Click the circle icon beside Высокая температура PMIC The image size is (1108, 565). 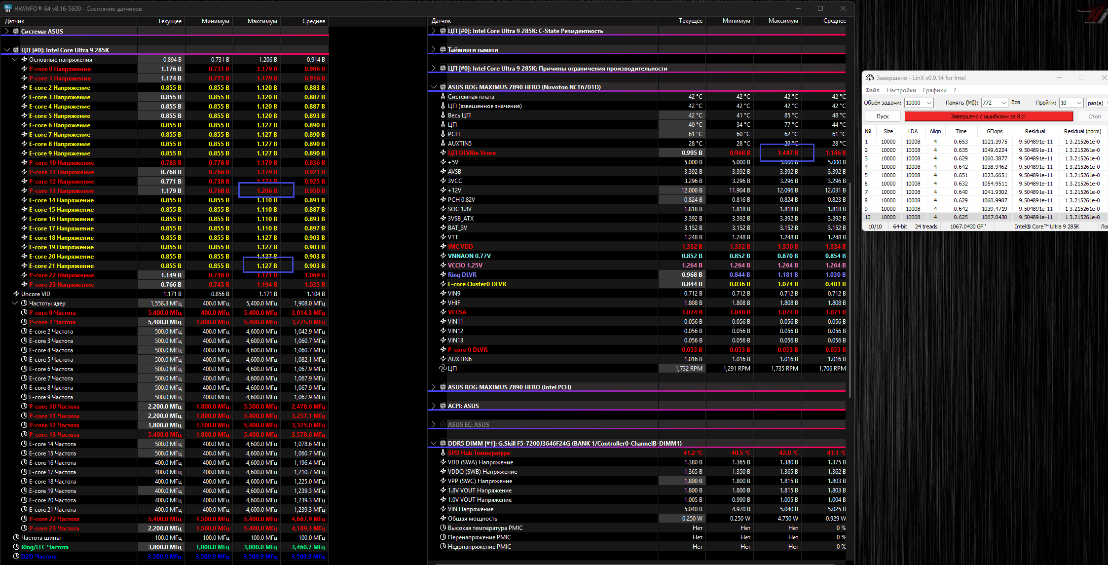click(x=443, y=528)
